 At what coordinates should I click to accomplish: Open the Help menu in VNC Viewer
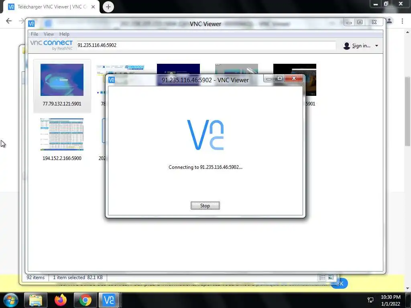(64, 34)
